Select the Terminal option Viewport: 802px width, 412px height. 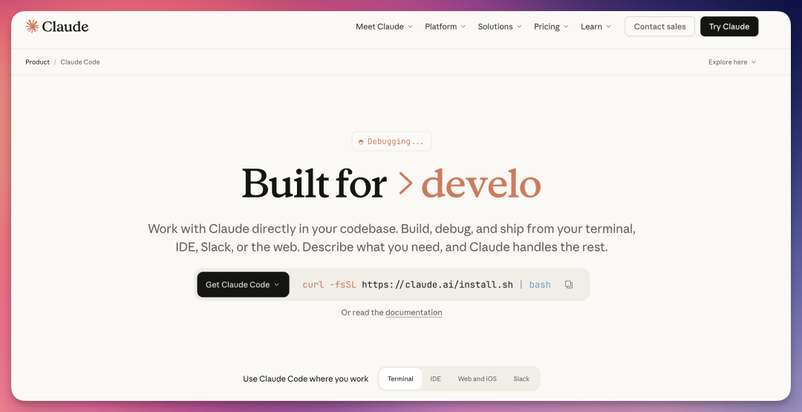point(400,379)
